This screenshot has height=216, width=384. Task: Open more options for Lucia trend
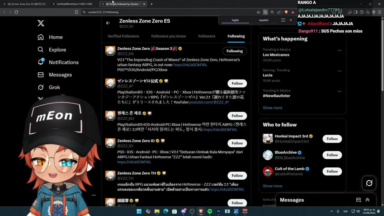click(x=340, y=71)
